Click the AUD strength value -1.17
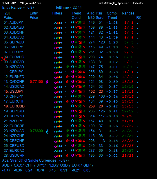Screen dimensions: 157x179 tap(6, 170)
